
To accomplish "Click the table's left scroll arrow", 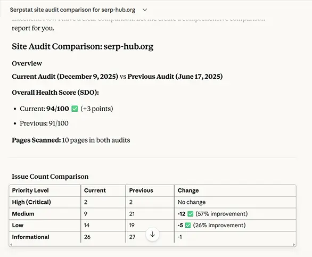I will coord(11,245).
